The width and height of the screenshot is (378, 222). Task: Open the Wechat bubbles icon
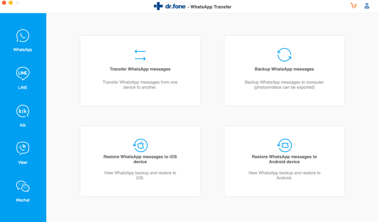23,186
